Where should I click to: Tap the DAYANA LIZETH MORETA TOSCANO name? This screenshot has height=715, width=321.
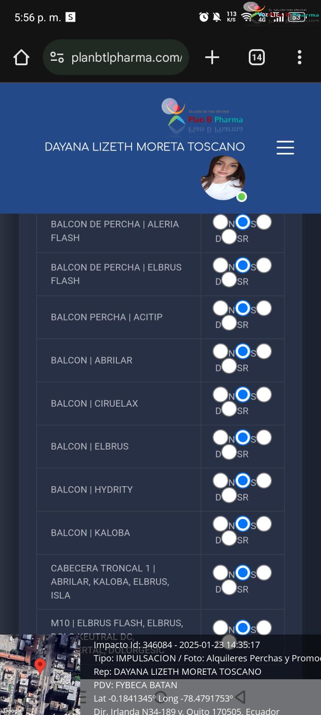145,147
